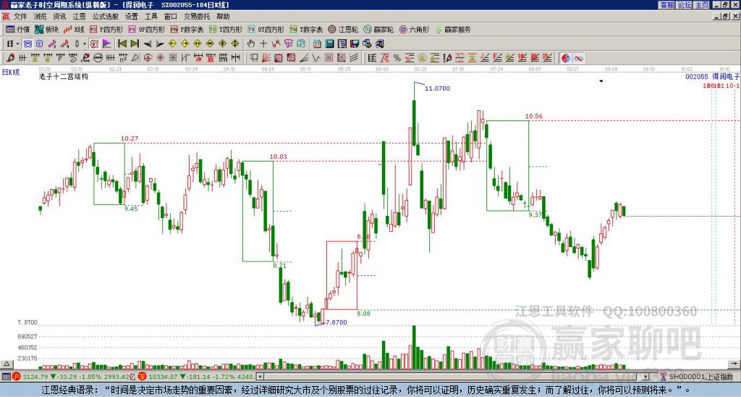Open the 工具 menu
Image resolution: width=741 pixels, height=397 pixels.
tap(151, 17)
